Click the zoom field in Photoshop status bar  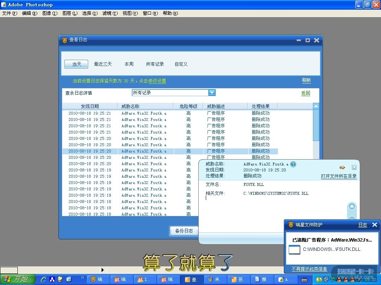pos(9,270)
